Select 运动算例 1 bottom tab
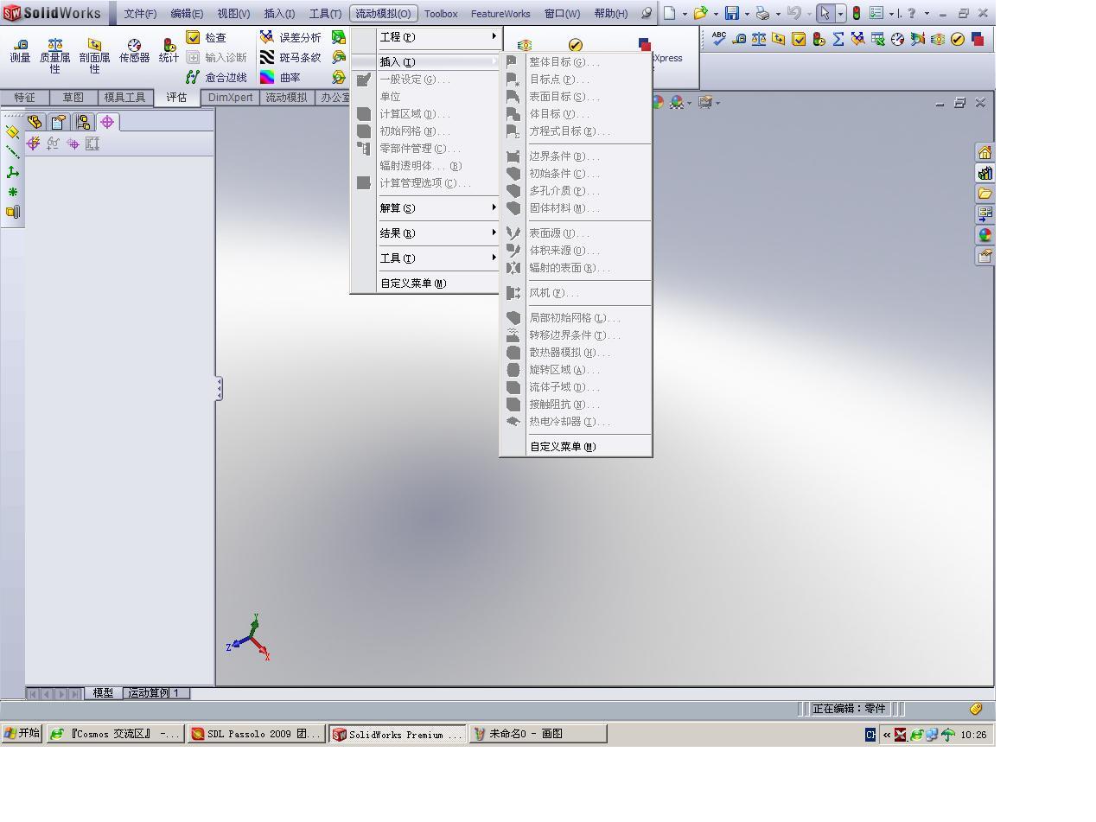 pos(154,693)
